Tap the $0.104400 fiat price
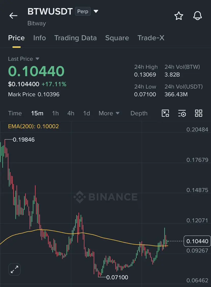This screenshot has height=287, width=211. point(24,84)
